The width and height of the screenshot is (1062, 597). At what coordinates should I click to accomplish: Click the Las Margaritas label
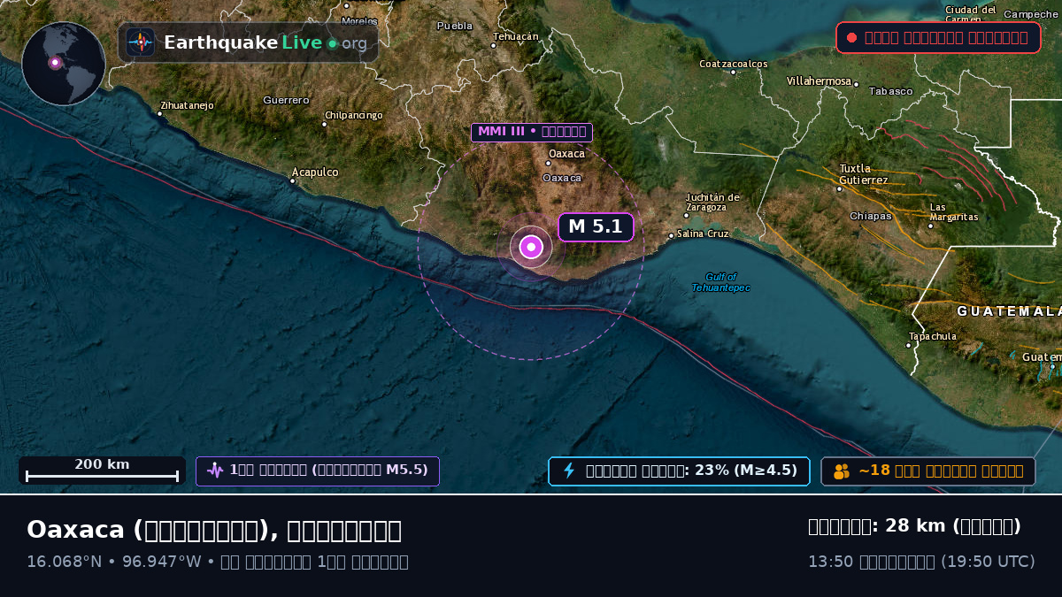954,212
